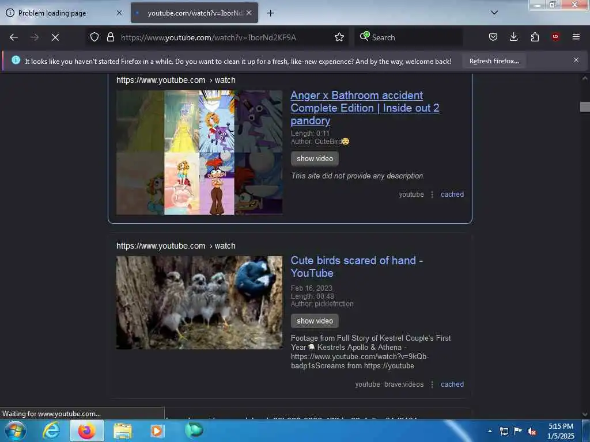Click the muted volume tray icon
Viewport: 590px width, 442px height.
pyautogui.click(x=532, y=431)
